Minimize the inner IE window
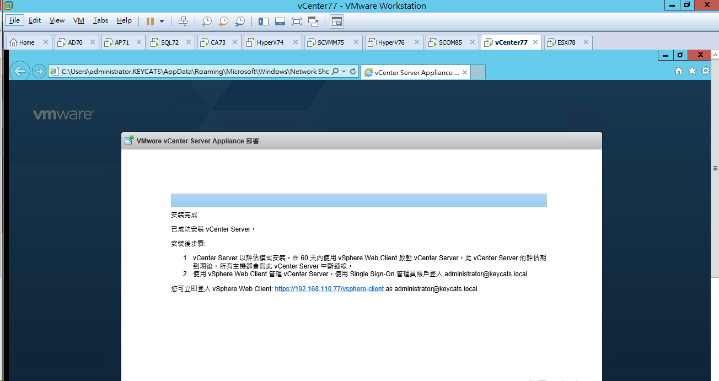 (666, 55)
